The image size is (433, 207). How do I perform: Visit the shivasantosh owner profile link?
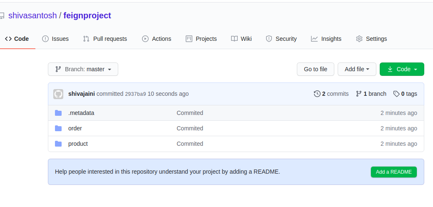[x=32, y=16]
